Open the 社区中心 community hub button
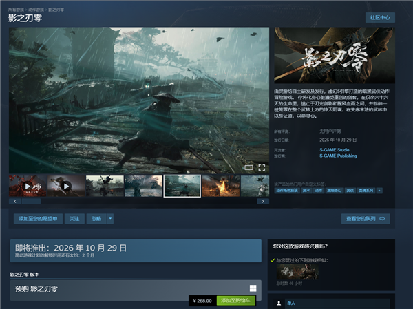The height and width of the screenshot is (309, 413). tap(380, 18)
